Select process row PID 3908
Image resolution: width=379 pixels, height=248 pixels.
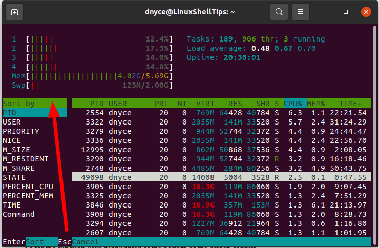click(x=221, y=214)
